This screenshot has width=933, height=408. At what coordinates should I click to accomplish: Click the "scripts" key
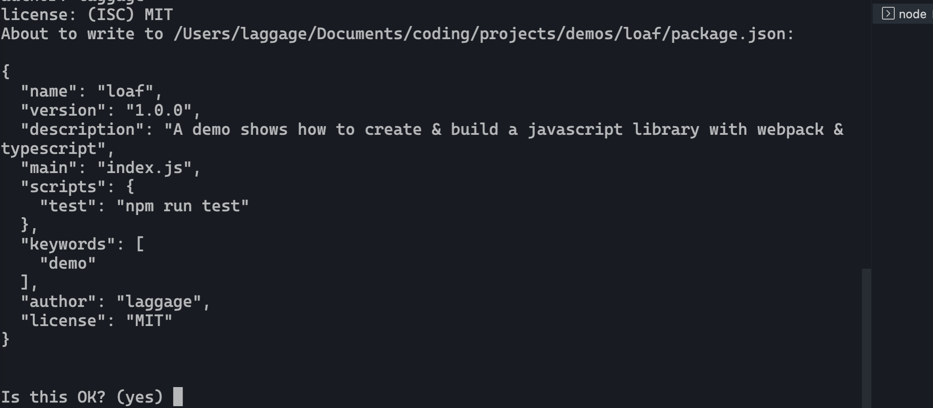tap(63, 187)
